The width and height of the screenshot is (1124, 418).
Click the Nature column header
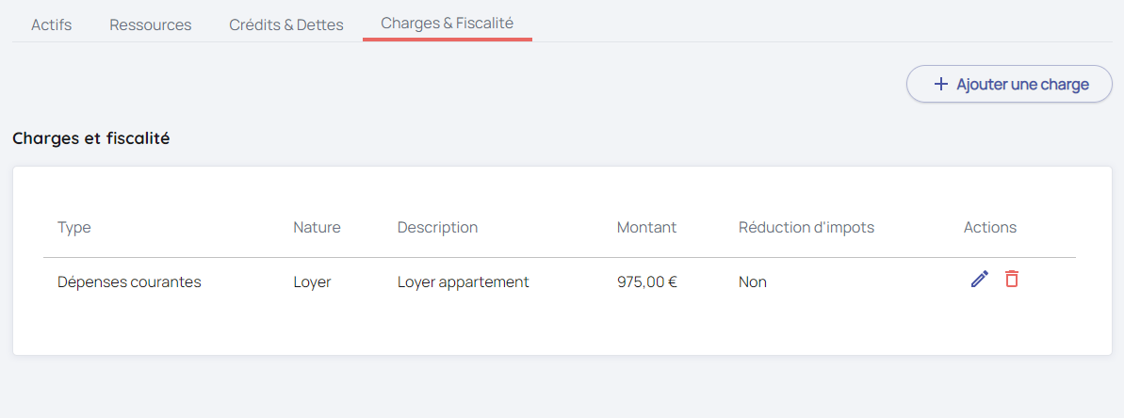click(317, 227)
